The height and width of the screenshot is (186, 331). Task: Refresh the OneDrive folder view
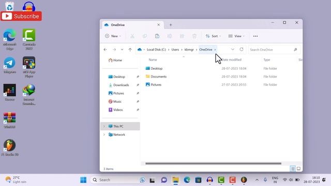(242, 50)
